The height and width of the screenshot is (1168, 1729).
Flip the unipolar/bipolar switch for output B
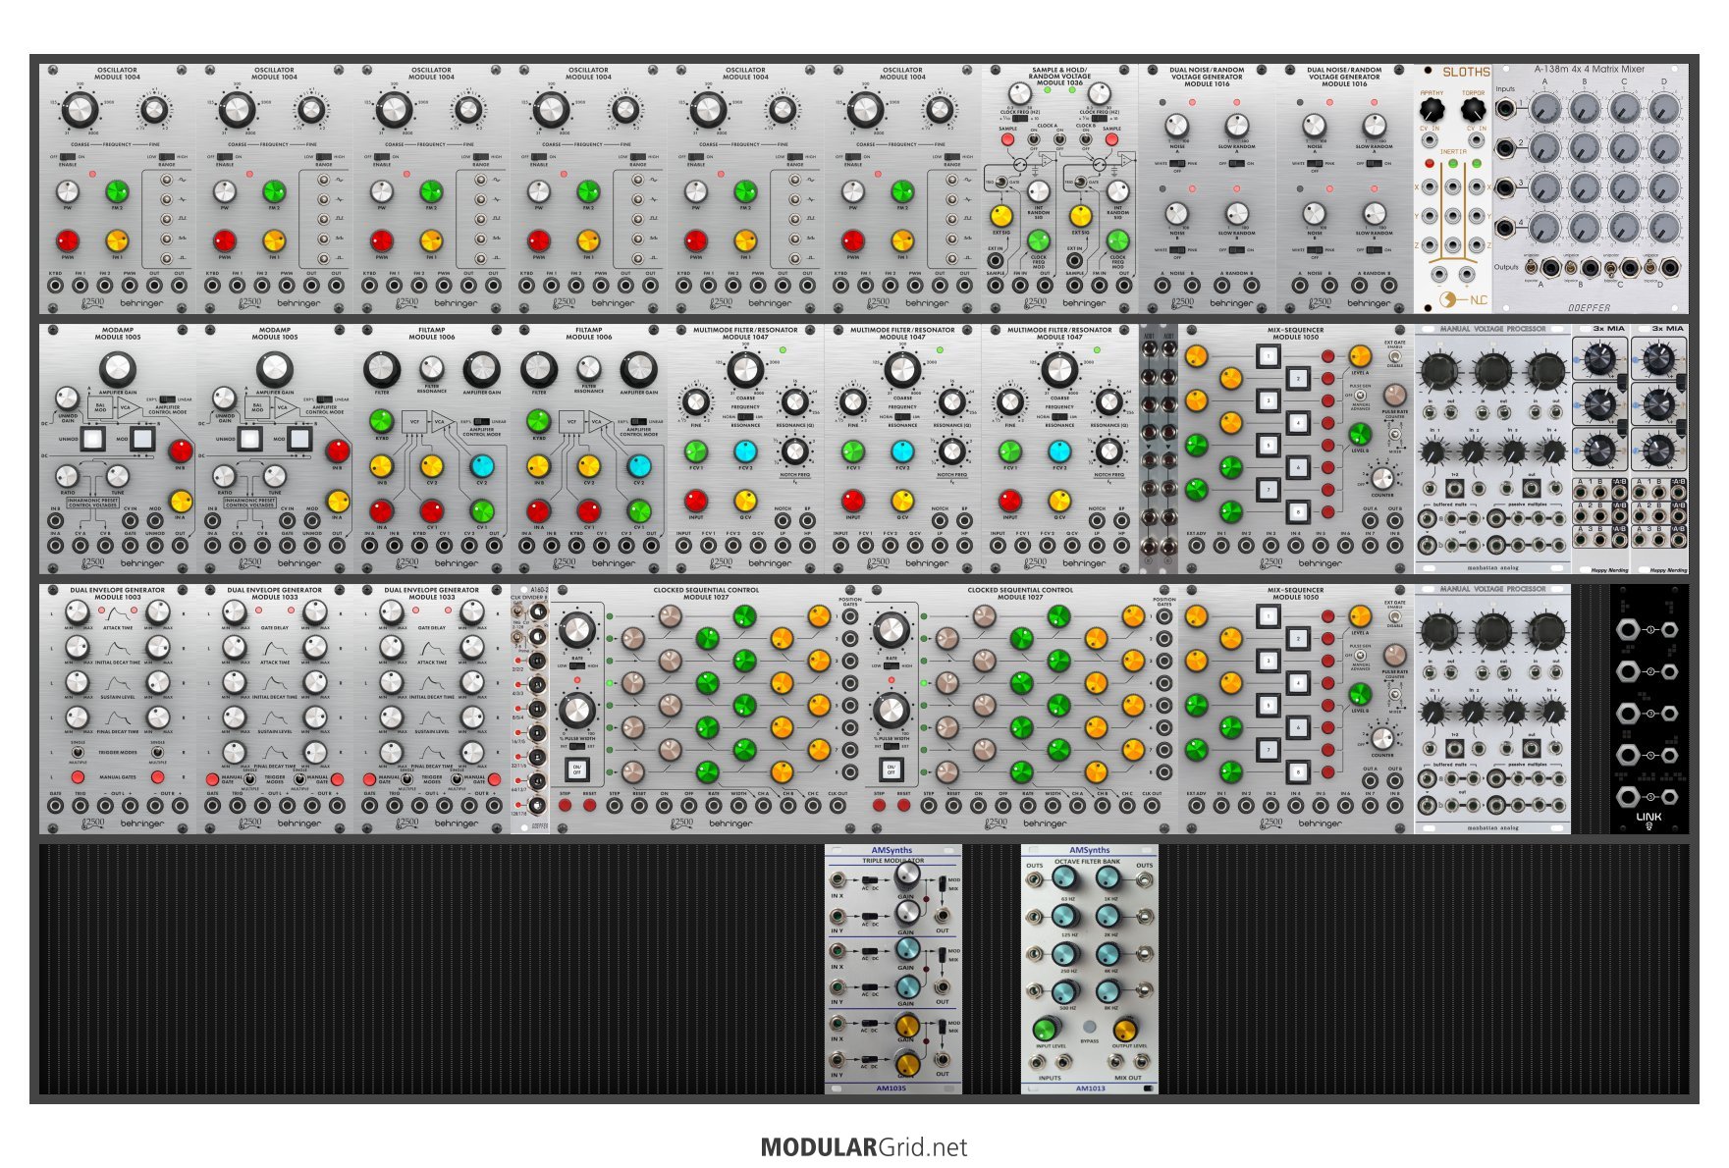coord(1572,266)
